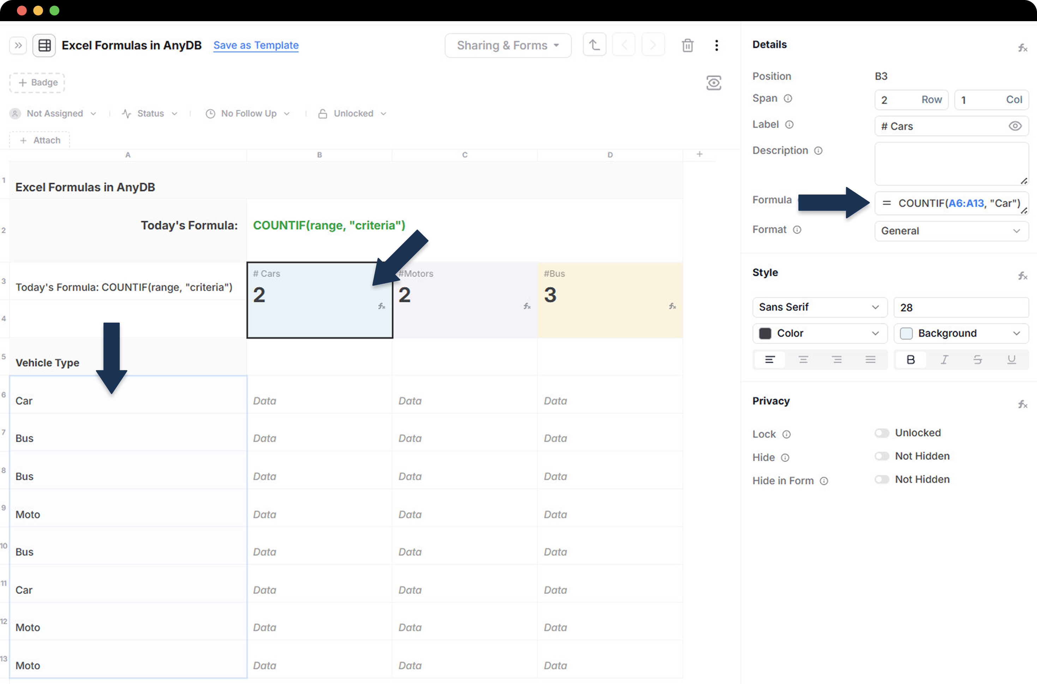Select center text alignment icon
The width and height of the screenshot is (1037, 684).
click(803, 359)
